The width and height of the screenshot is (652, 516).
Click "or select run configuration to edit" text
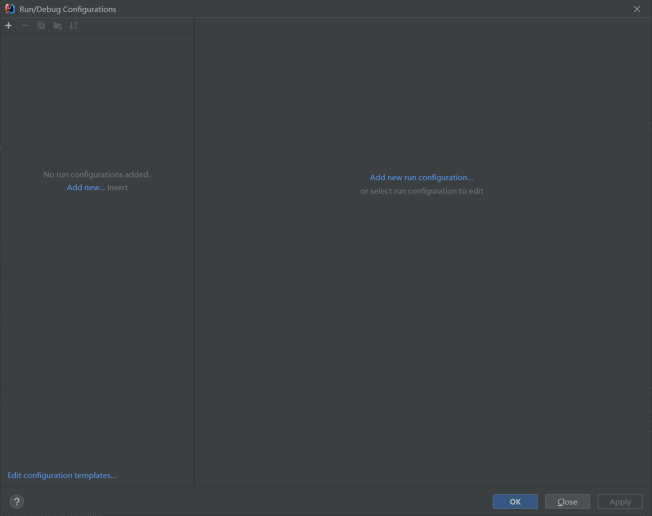pos(421,191)
